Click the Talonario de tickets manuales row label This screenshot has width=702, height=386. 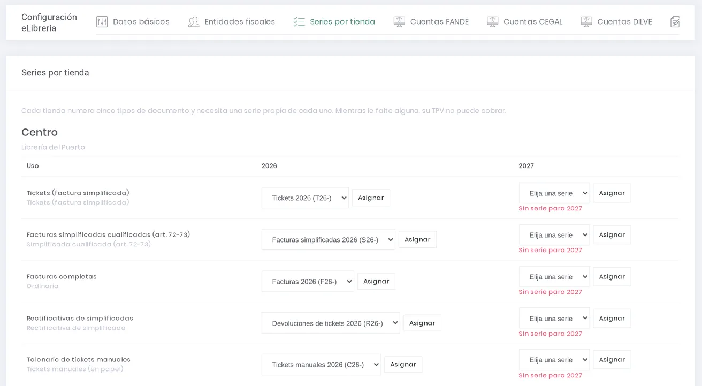(x=79, y=360)
